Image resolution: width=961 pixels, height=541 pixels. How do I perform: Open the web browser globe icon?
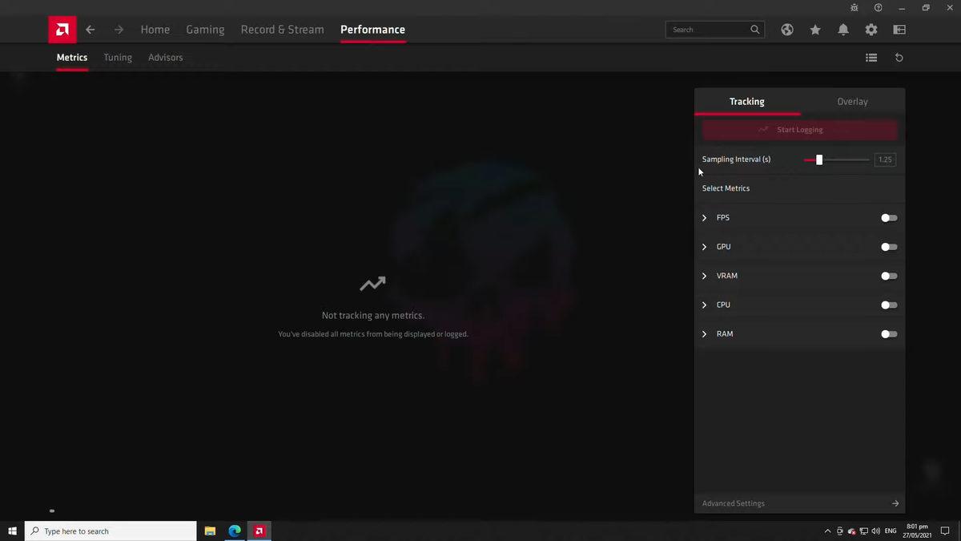787,30
